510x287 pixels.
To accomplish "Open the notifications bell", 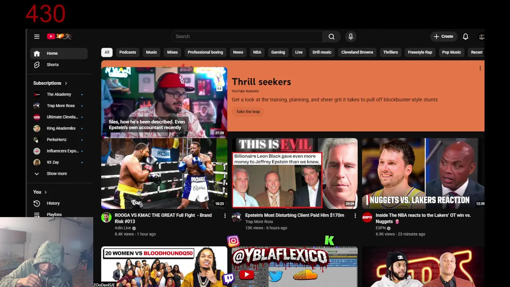I will (465, 36).
